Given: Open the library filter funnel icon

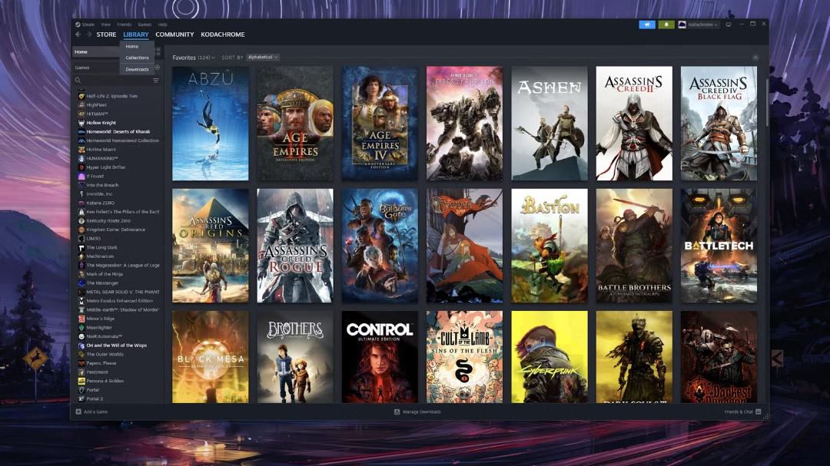Looking at the screenshot, I should 155,81.
